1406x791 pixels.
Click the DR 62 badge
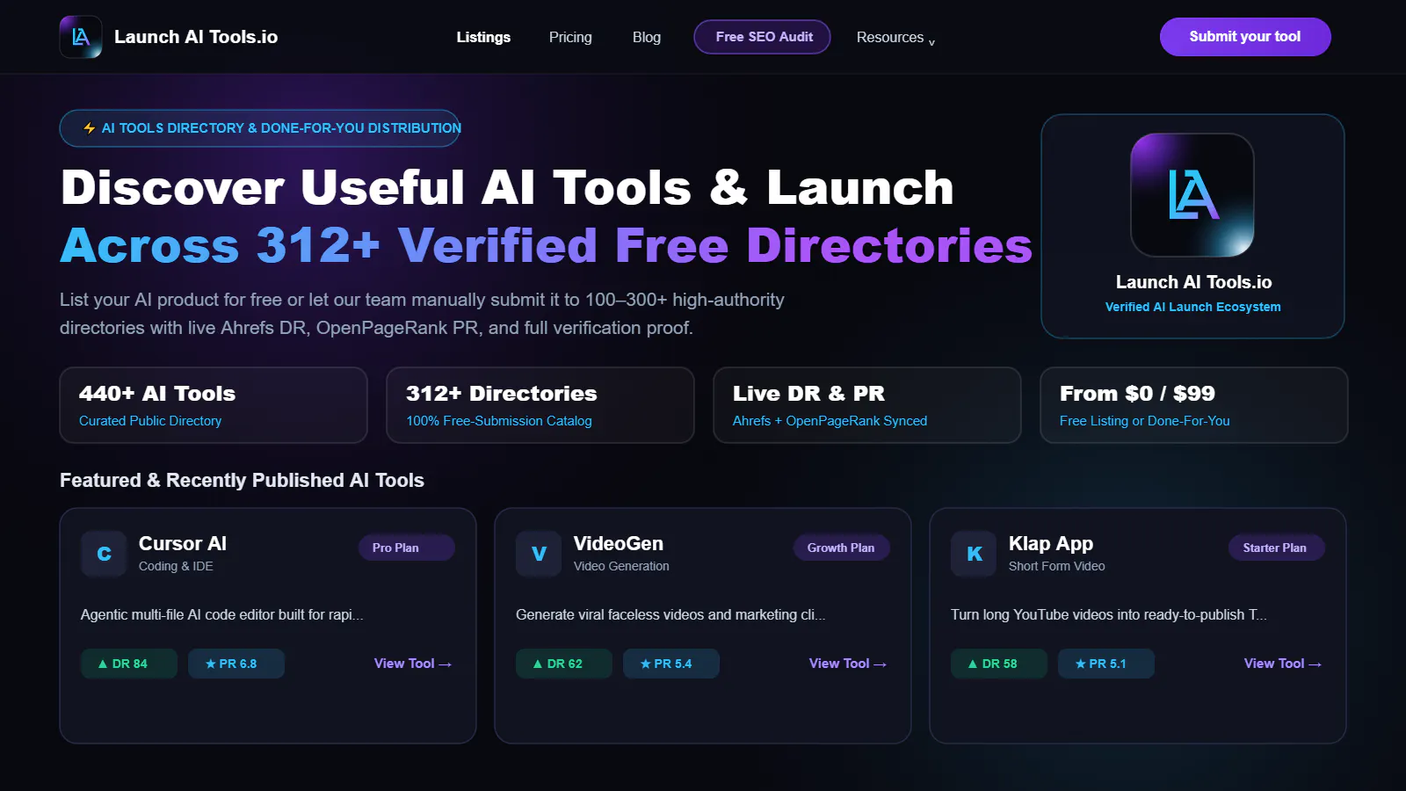click(564, 664)
